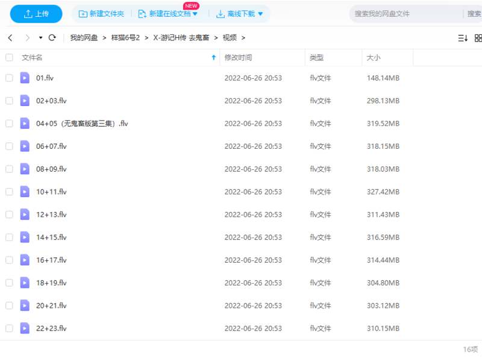Sort by 修改时间 column header
The image size is (482, 359).
click(x=238, y=58)
